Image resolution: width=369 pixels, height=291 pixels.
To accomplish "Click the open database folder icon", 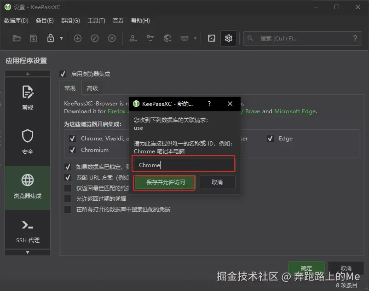I will [17, 38].
